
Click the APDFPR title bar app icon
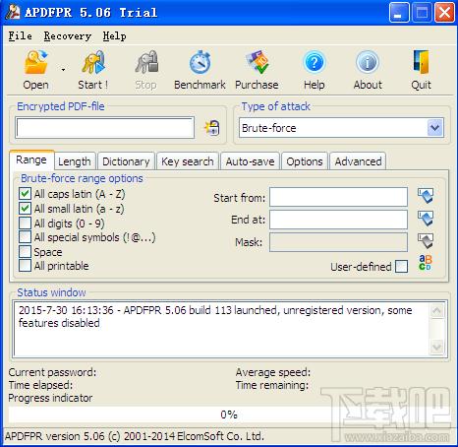[14, 12]
